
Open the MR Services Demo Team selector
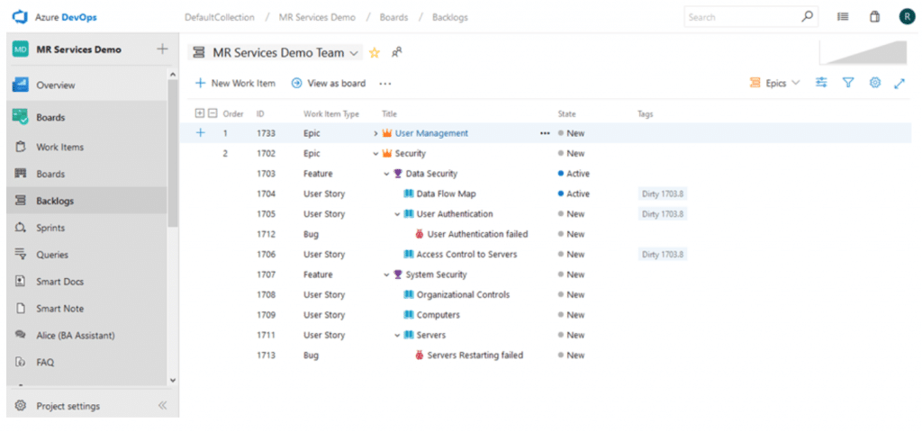(x=276, y=53)
